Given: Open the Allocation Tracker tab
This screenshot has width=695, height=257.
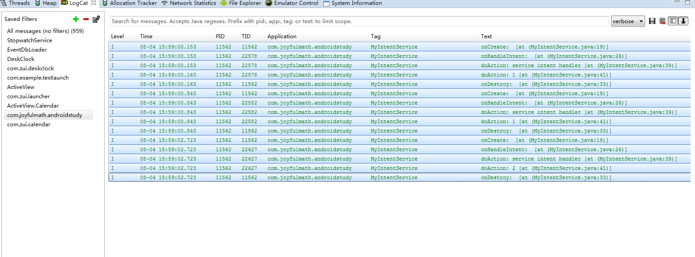Looking at the screenshot, I should coord(130,3).
